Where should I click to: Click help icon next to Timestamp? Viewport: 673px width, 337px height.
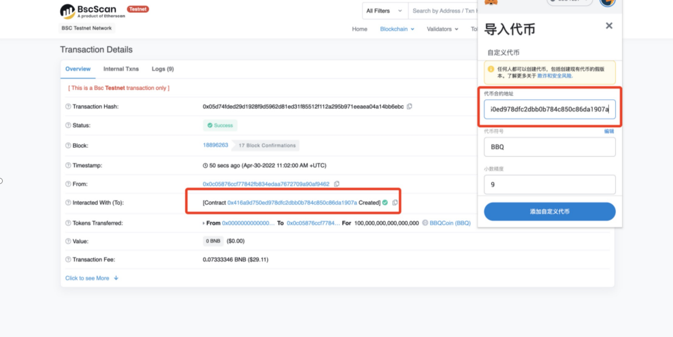point(68,166)
